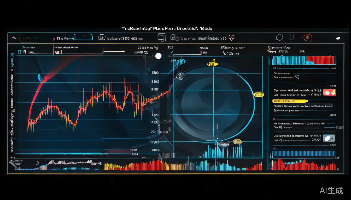Expand the small pill control at right panel edge

tap(339, 128)
